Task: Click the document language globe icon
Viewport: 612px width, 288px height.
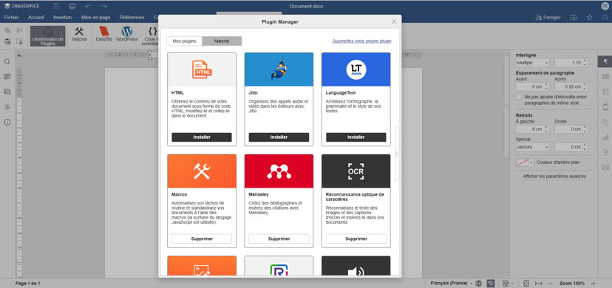Action: click(x=479, y=284)
